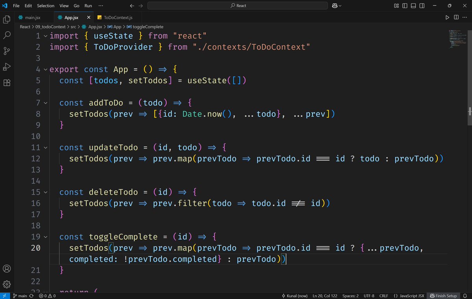Synchronize changes next to main branch
The width and height of the screenshot is (472, 299).
(31, 295)
